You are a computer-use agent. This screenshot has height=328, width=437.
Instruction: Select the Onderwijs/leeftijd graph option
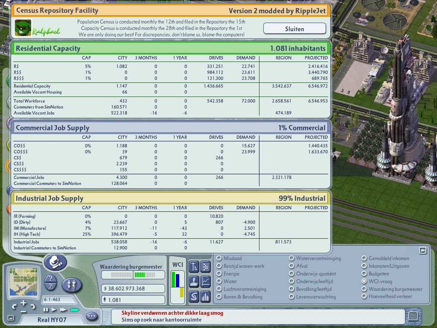point(291,281)
